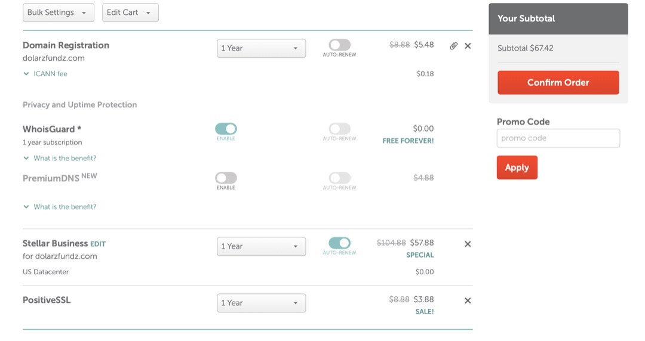Open Domain Registration duration dropdown
Viewport: 645px width, 341px height.
(261, 48)
